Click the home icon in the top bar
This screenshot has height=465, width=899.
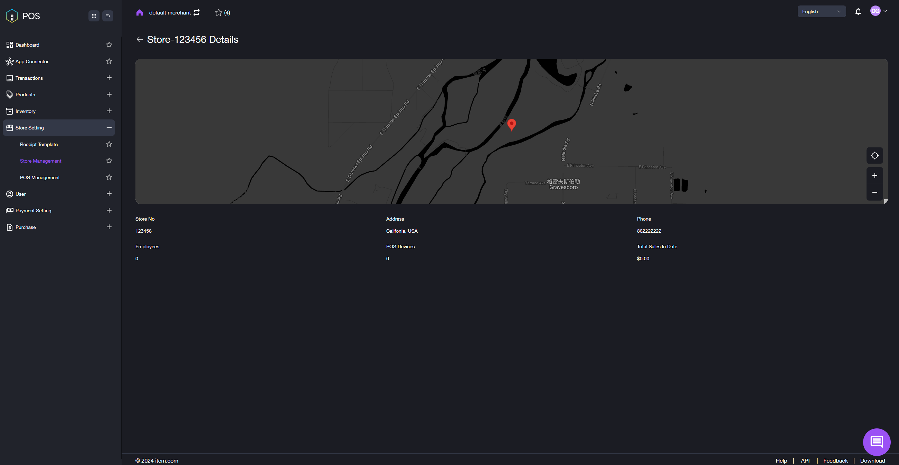140,12
